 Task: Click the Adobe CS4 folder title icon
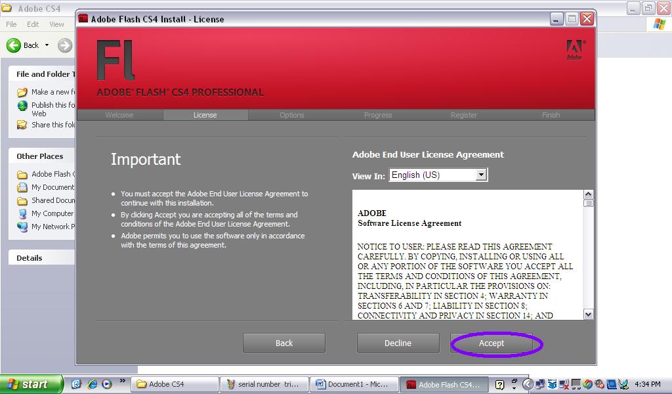(x=7, y=8)
